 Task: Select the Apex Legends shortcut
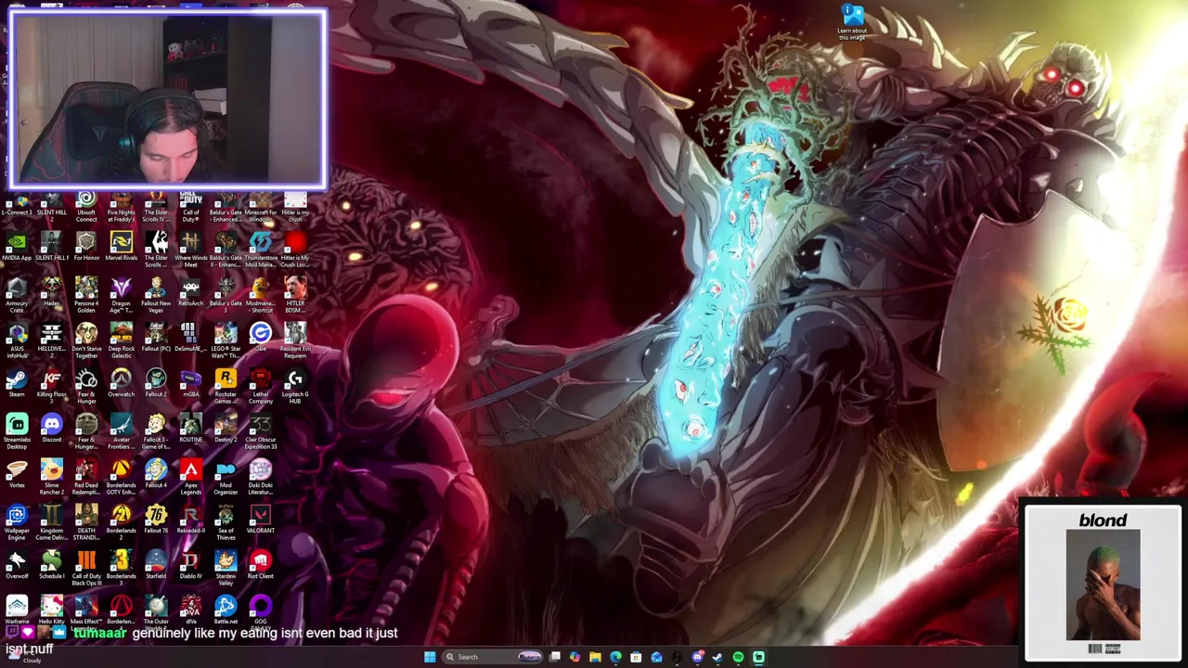[x=190, y=477]
